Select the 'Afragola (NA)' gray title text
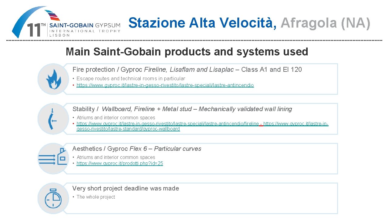The height and width of the screenshot is (218, 388). coord(325,23)
